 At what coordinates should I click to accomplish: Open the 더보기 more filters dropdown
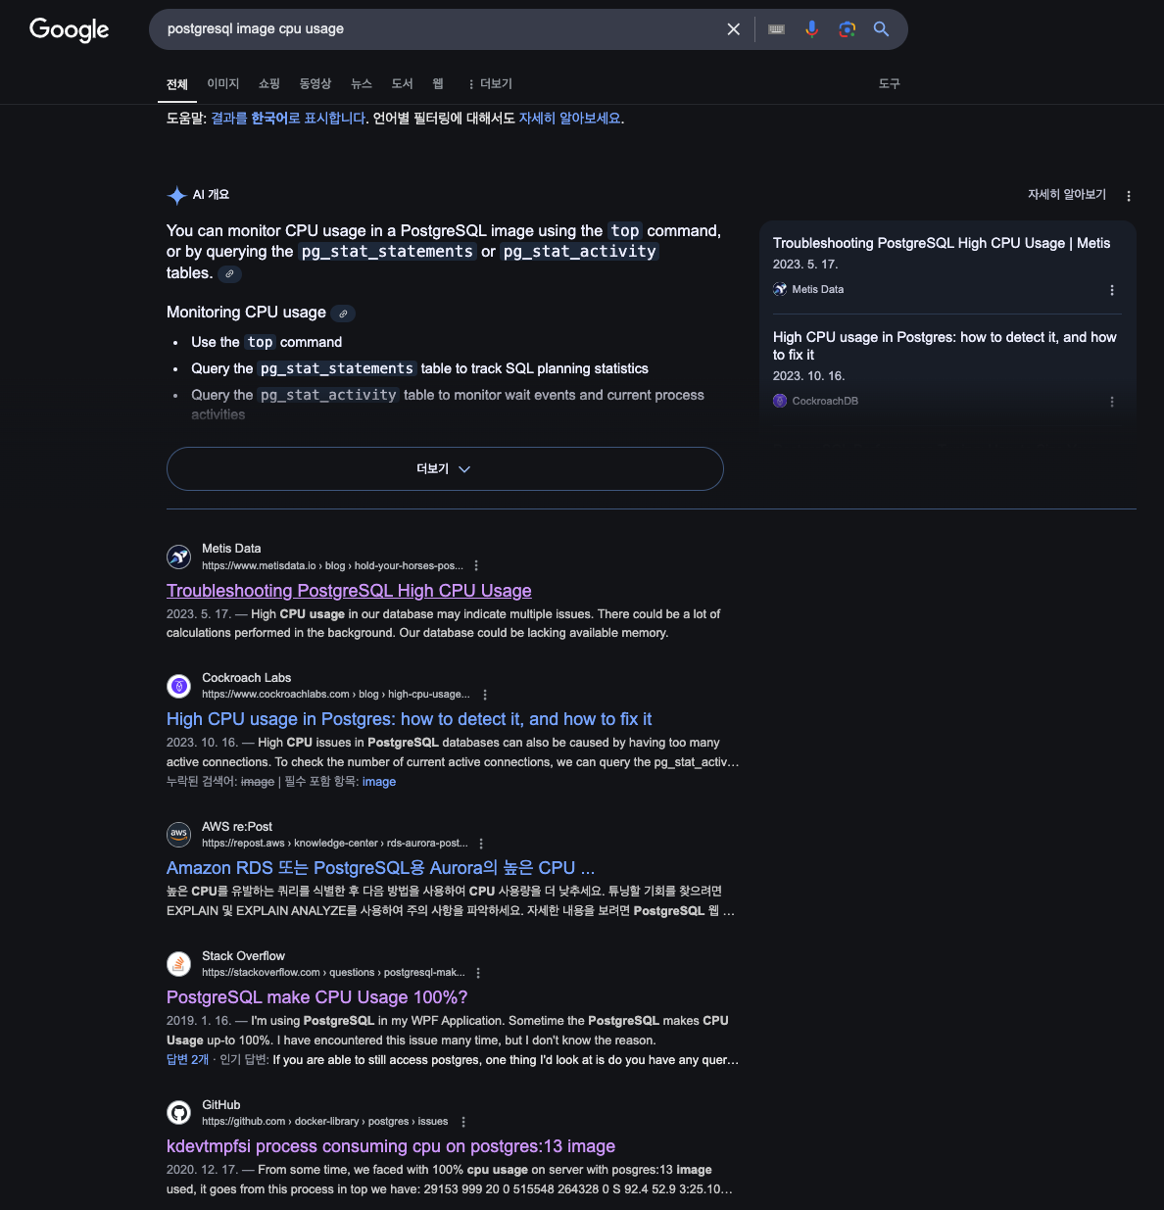point(490,84)
